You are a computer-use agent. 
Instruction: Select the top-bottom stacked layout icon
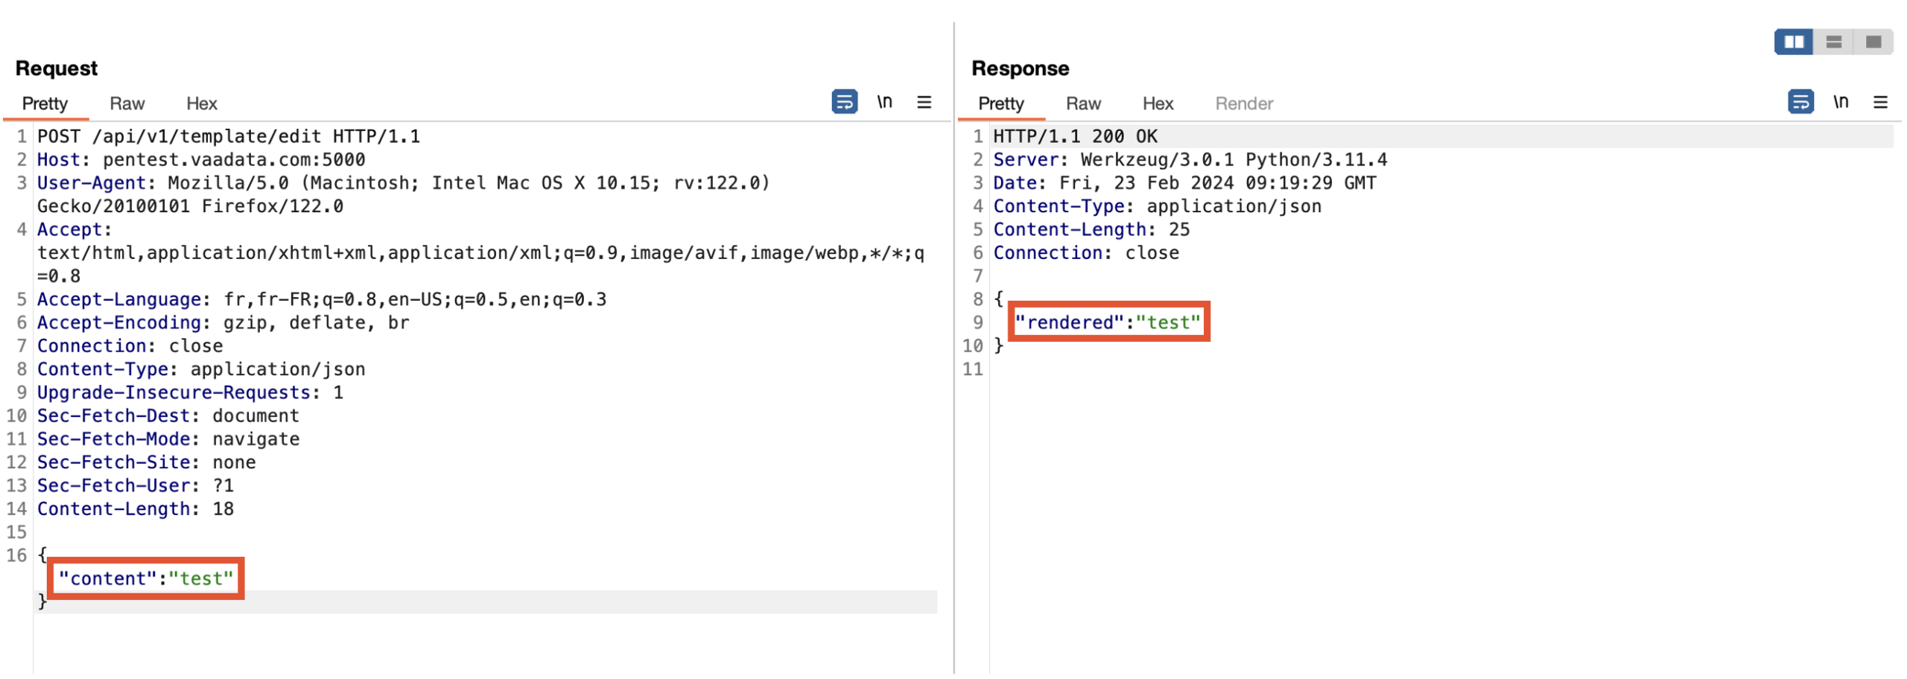pos(1833,42)
